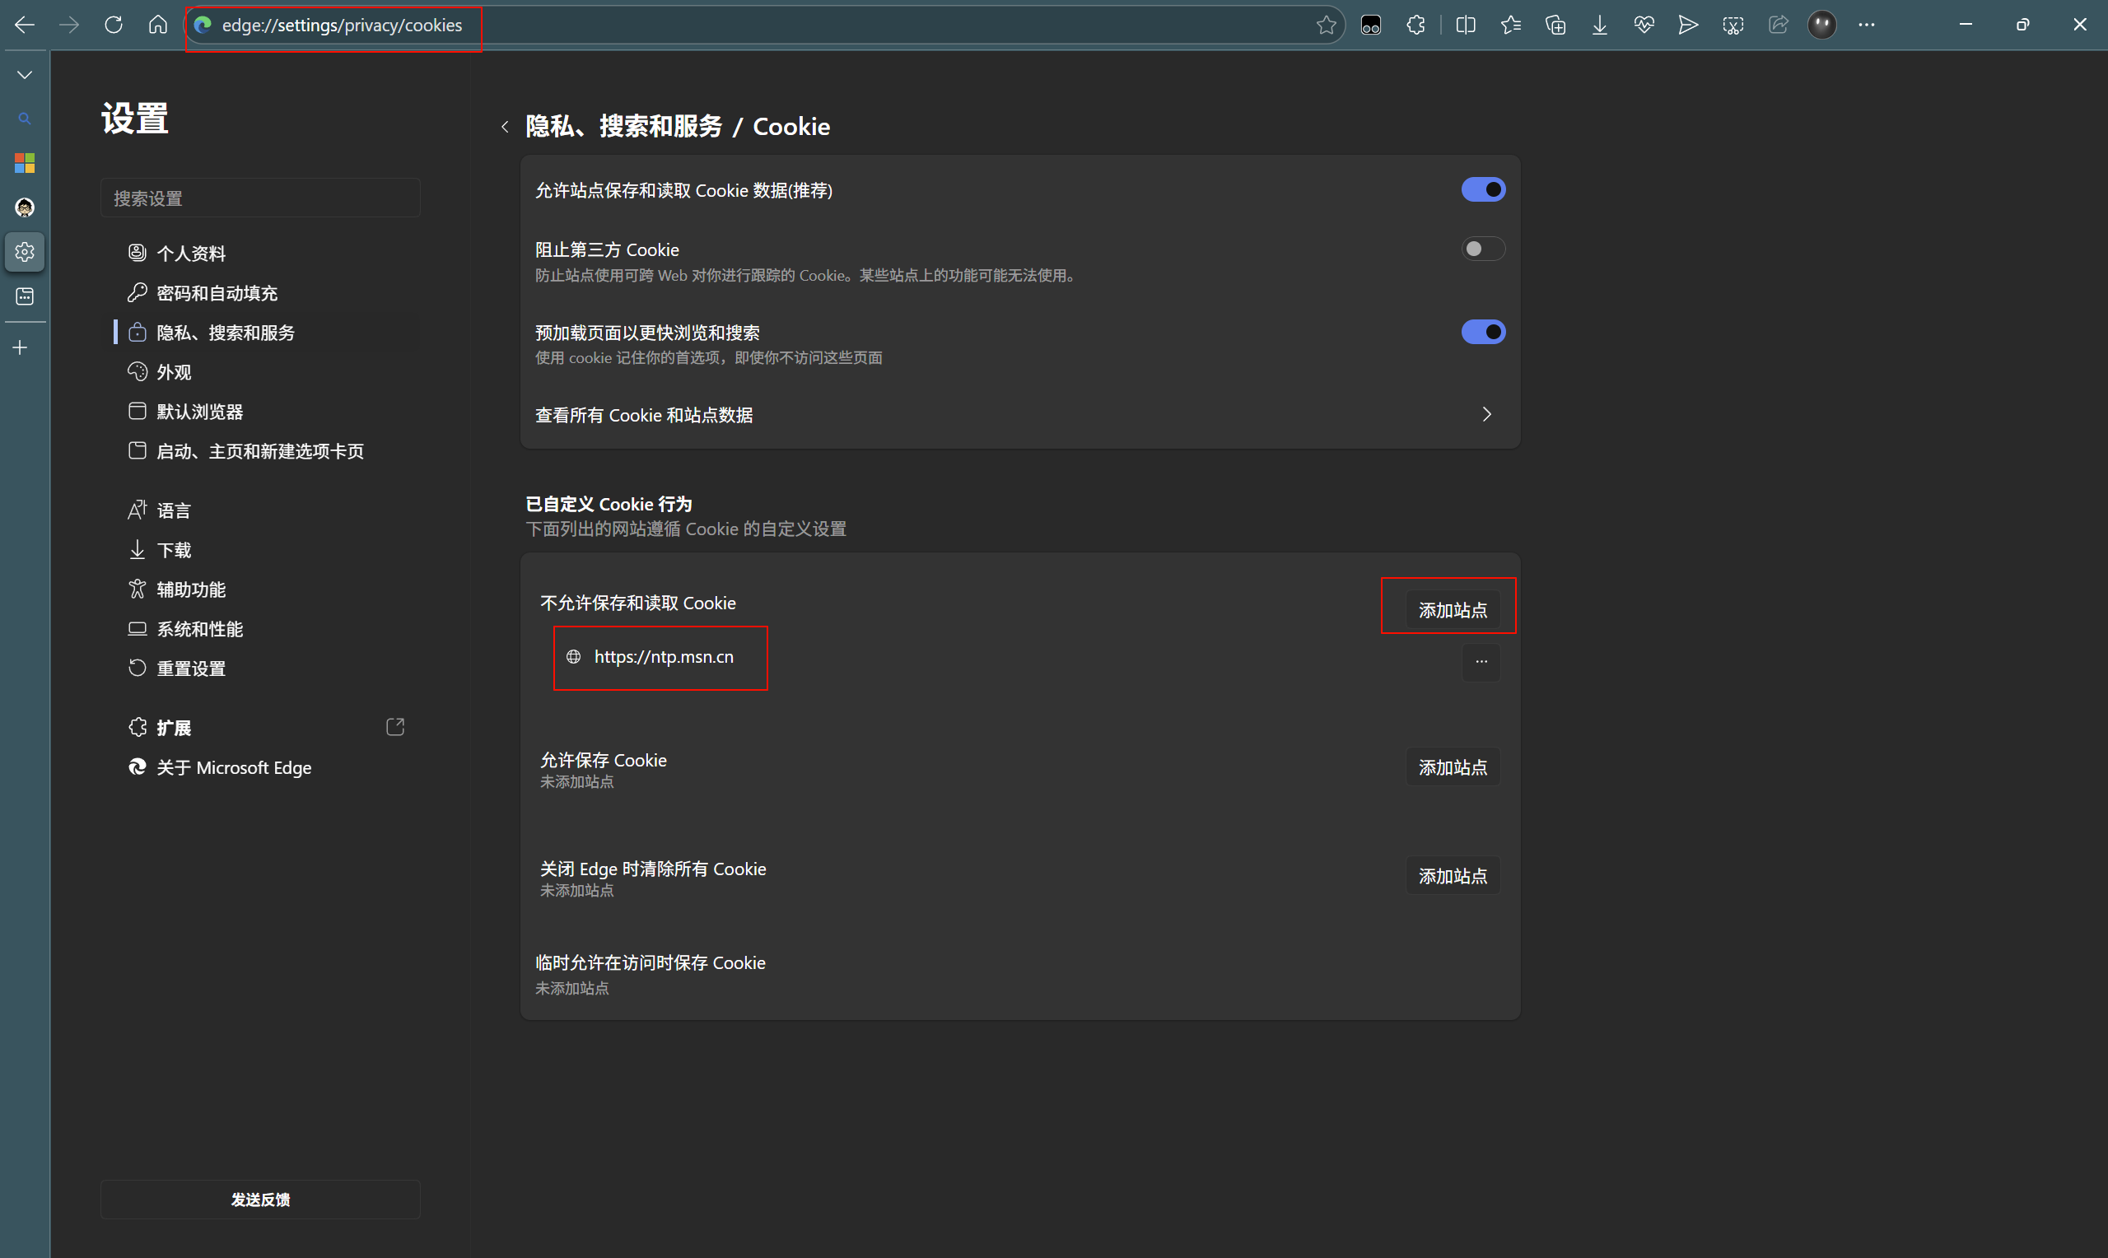Go to home page icon

coord(157,25)
